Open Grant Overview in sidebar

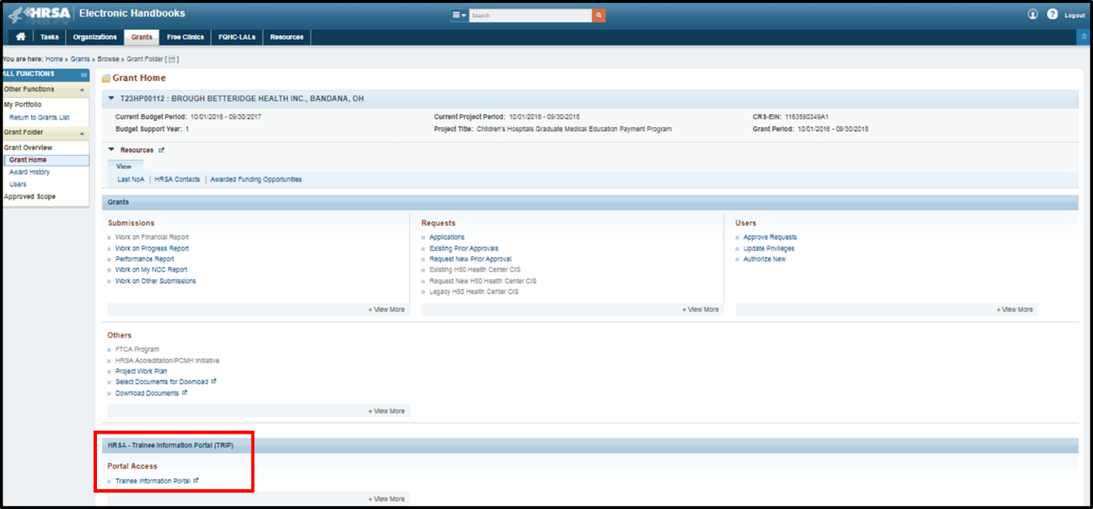pos(28,147)
